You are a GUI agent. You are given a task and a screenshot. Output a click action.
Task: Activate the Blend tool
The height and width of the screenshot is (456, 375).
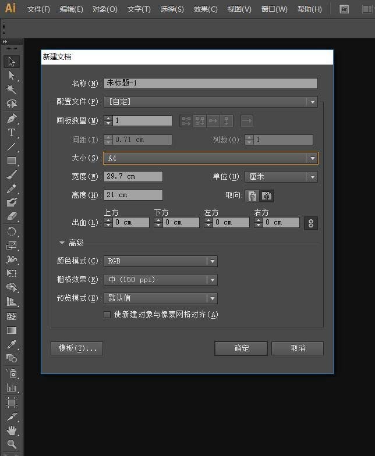[x=12, y=358]
